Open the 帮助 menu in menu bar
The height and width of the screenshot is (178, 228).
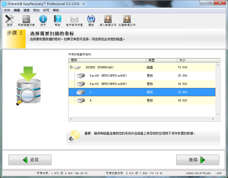point(56,10)
